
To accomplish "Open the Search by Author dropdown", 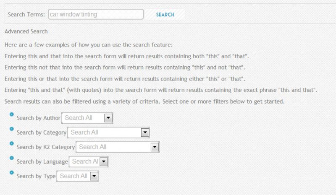I will tap(87, 118).
